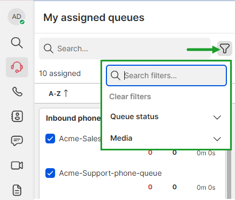Screen dimensions: 235x200
Task: Click the 10 assigned label
Action: point(60,73)
